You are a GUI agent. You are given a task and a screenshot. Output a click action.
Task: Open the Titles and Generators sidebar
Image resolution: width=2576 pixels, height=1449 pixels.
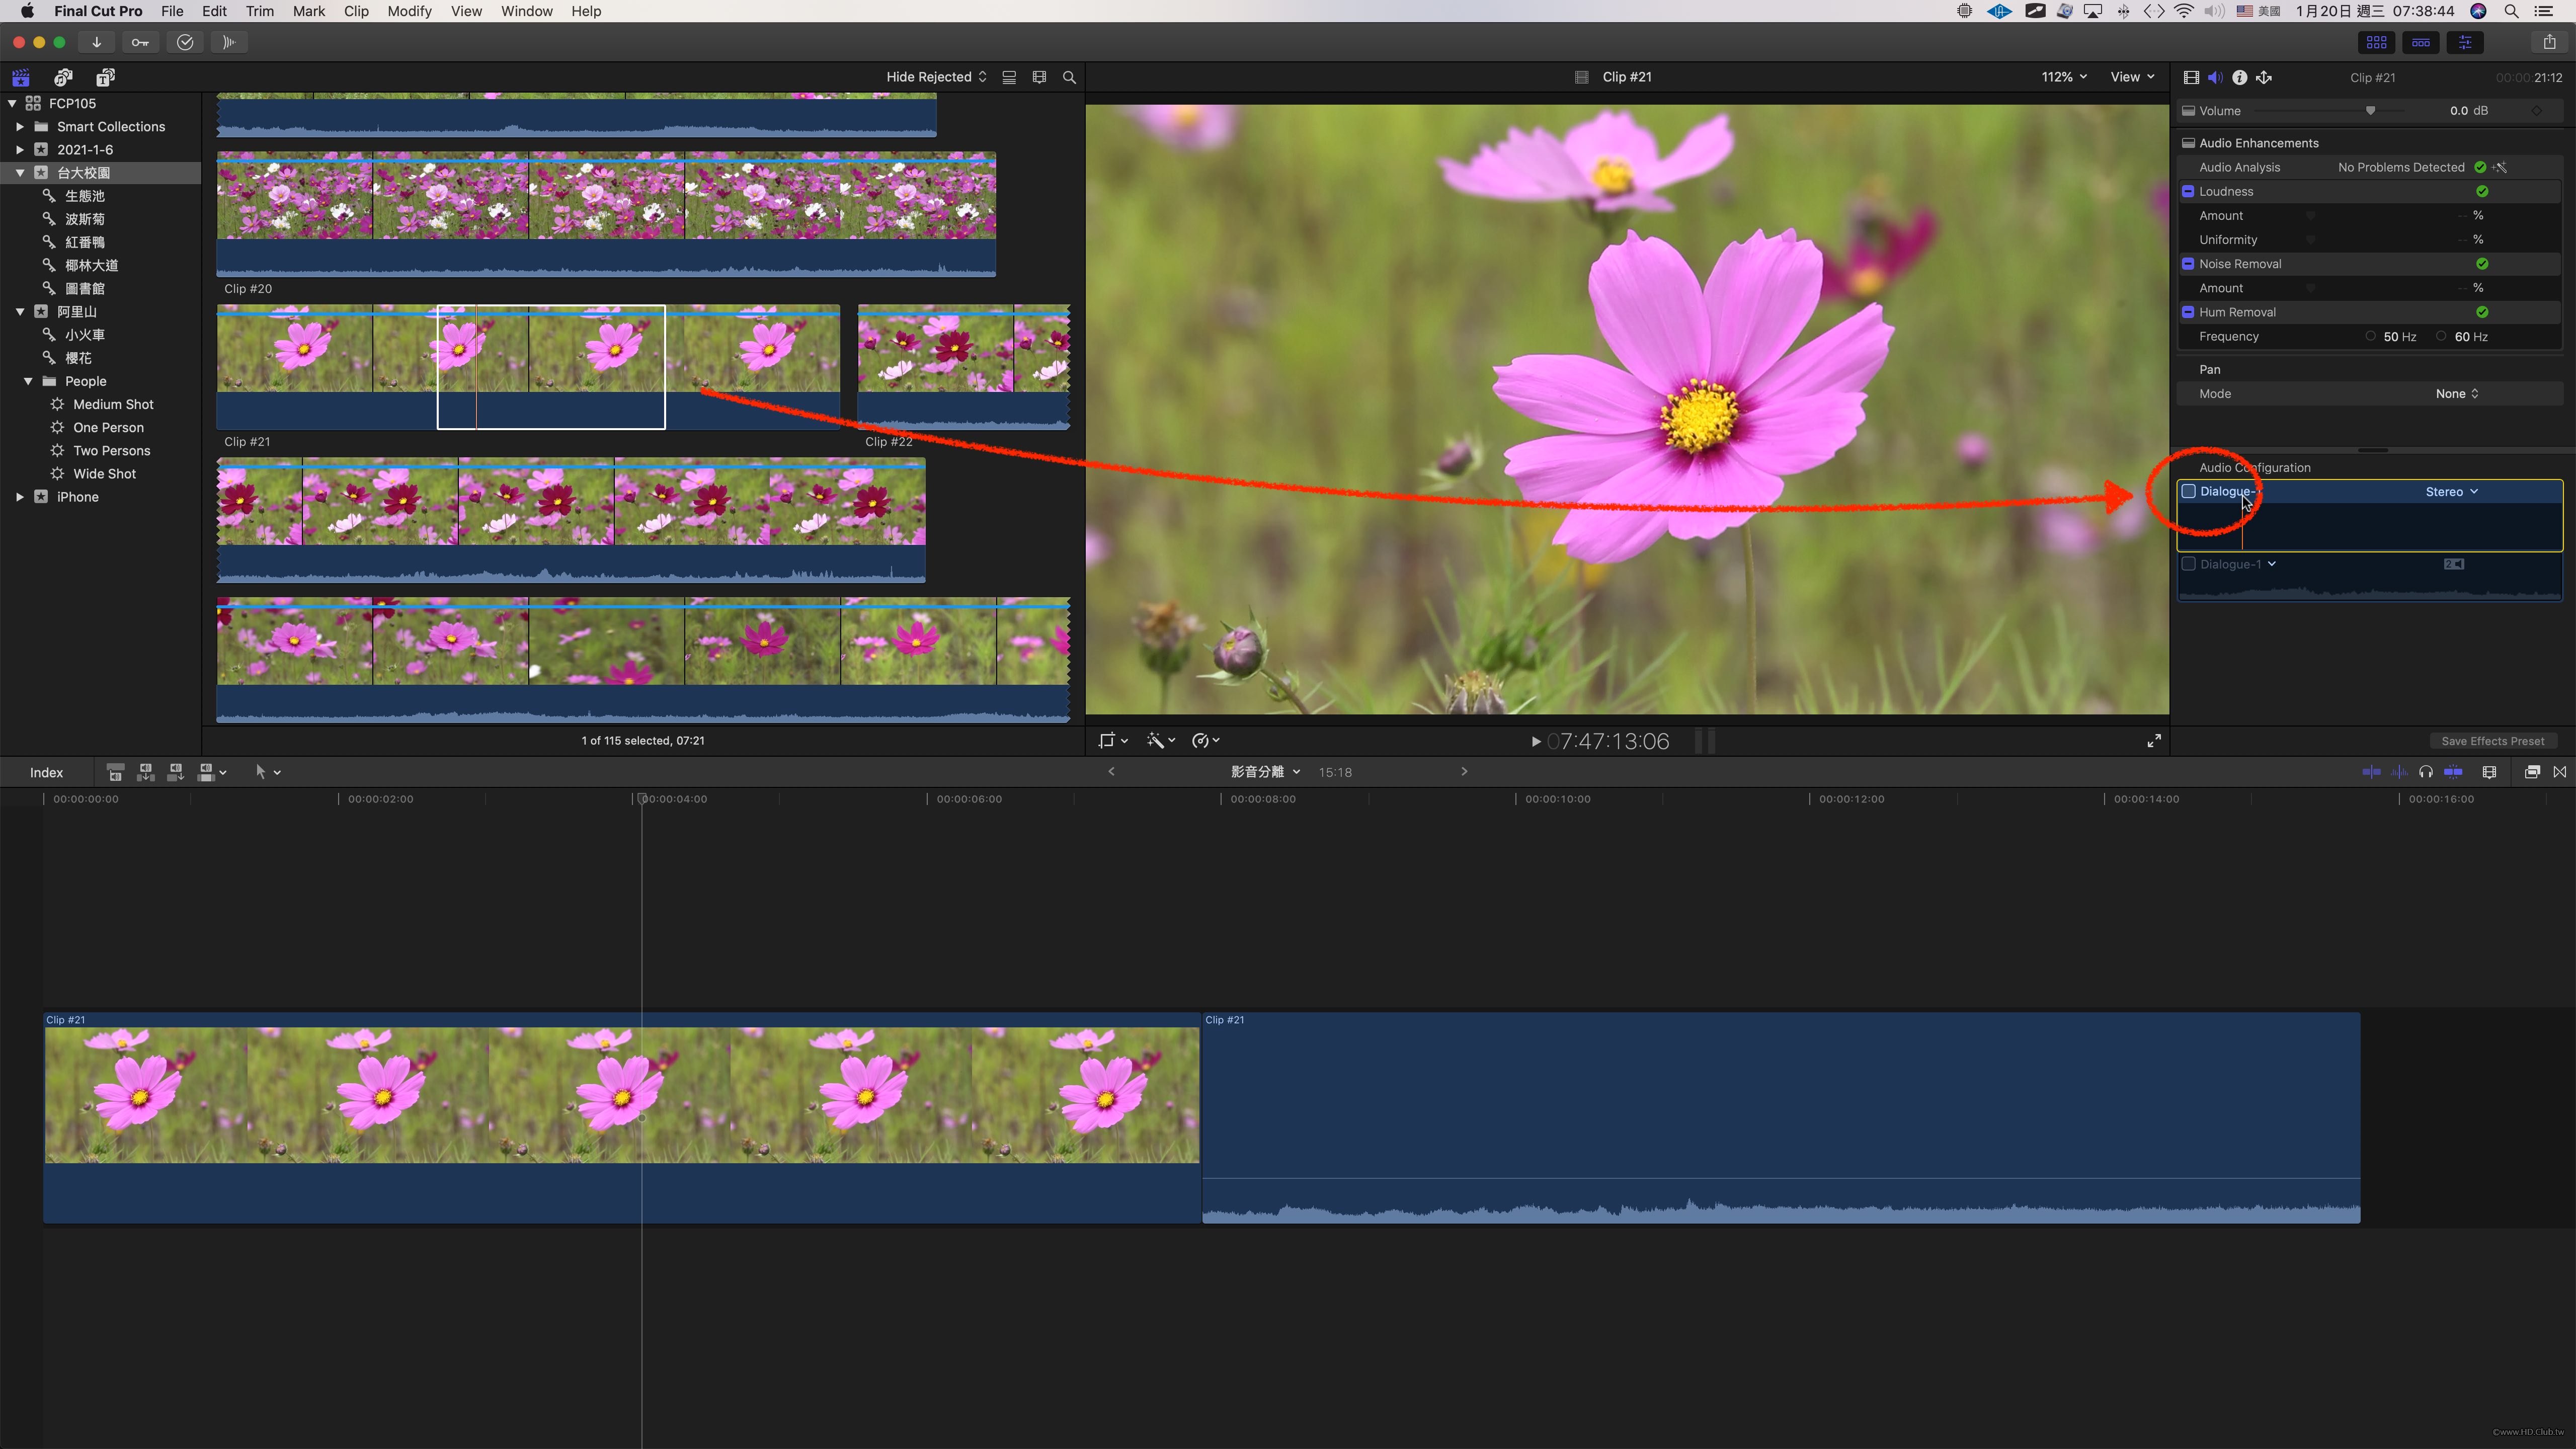coord(105,77)
